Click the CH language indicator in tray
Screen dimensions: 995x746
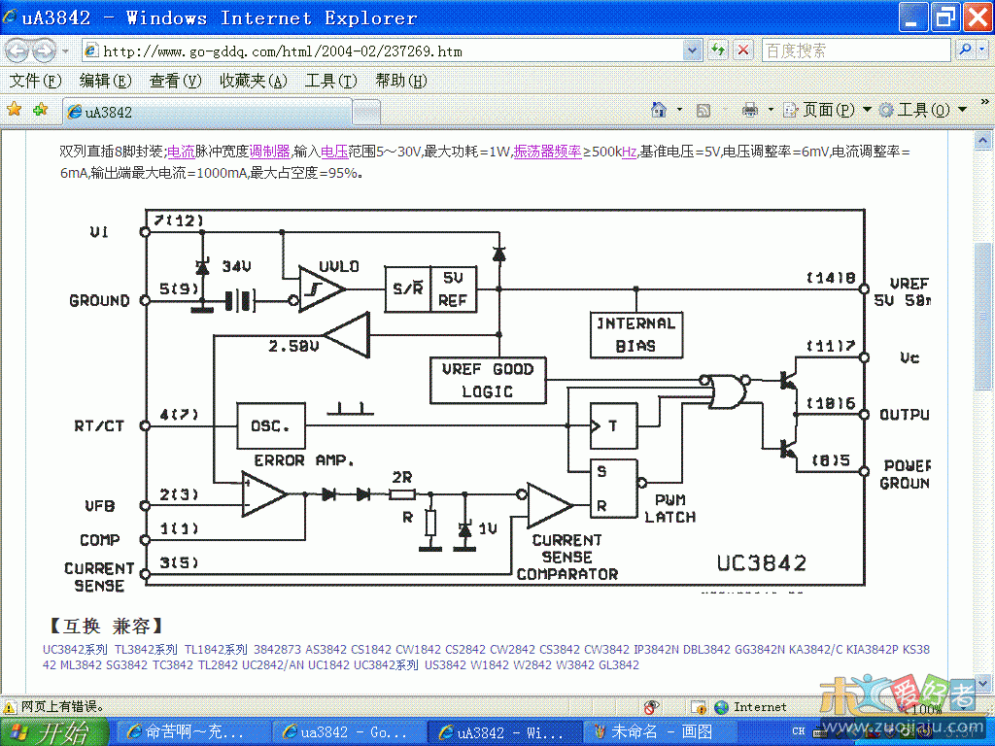pyautogui.click(x=798, y=731)
